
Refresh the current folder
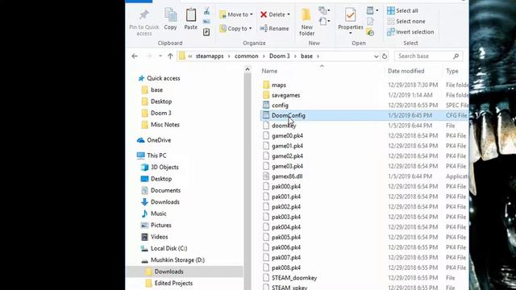(x=385, y=56)
